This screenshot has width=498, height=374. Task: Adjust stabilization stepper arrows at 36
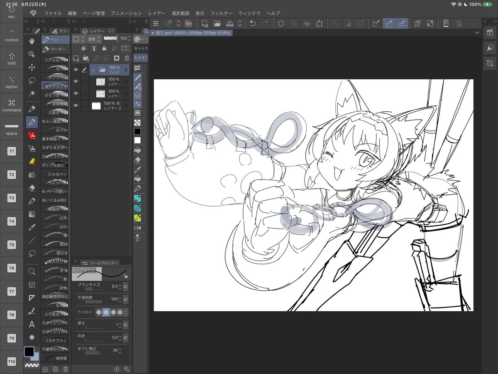coord(120,350)
